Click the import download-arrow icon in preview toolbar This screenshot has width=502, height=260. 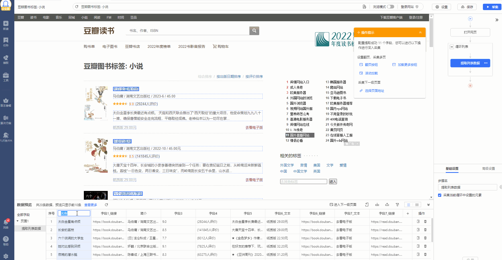(377, 204)
